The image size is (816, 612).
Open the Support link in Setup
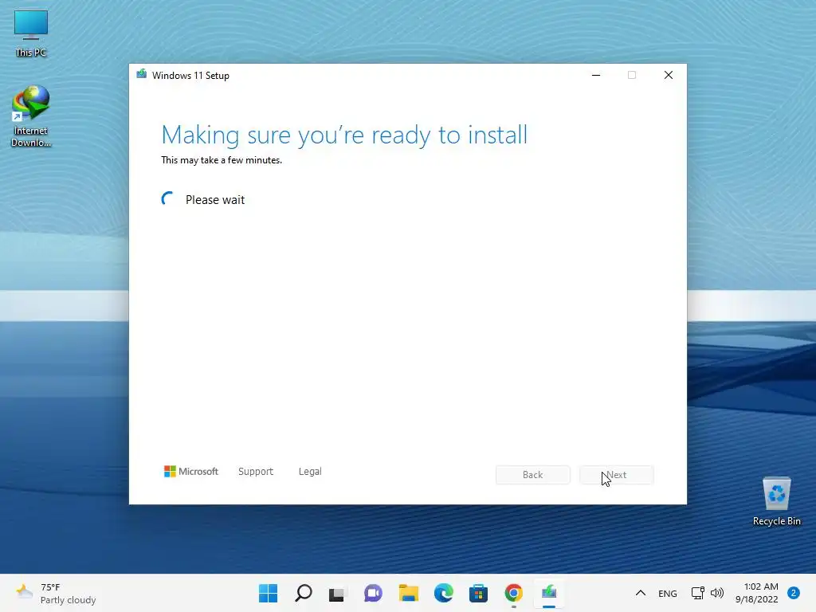(256, 472)
